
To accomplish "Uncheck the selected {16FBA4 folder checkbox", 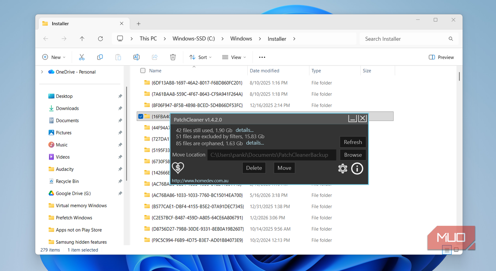I will pos(141,116).
